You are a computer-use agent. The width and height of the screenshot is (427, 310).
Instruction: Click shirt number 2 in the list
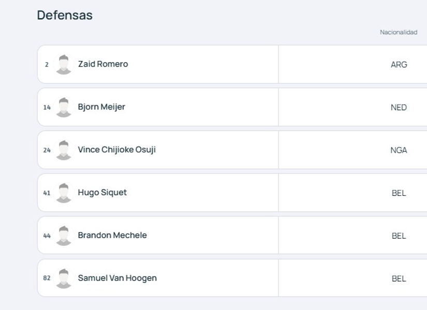[47, 65]
